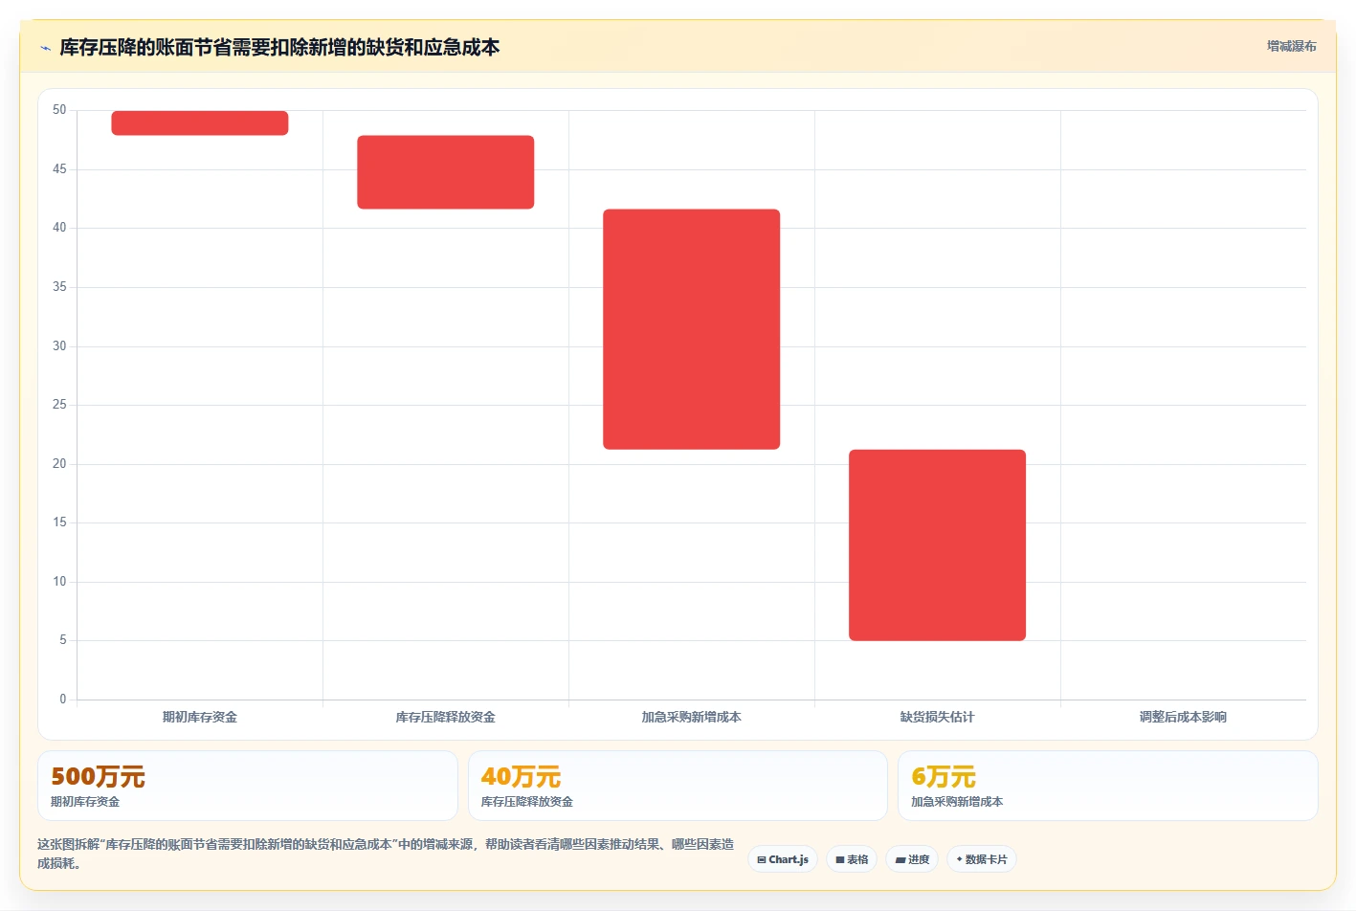Click the 500万元 data card
This screenshot has height=911, width=1356.
pos(248,786)
